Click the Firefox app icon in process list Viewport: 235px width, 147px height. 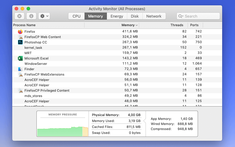click(20, 32)
